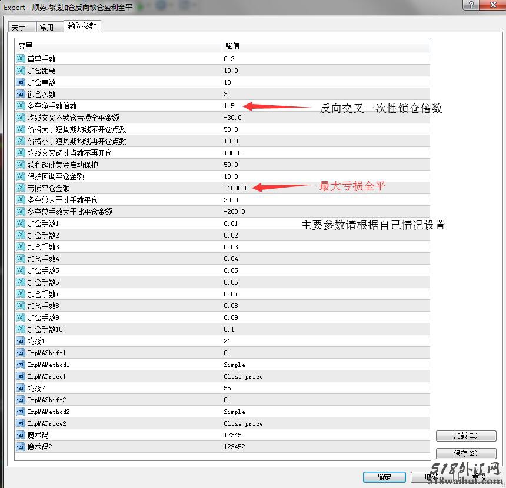
Task: Click the icon beside 亏损平仓金额
Action: coord(20,188)
